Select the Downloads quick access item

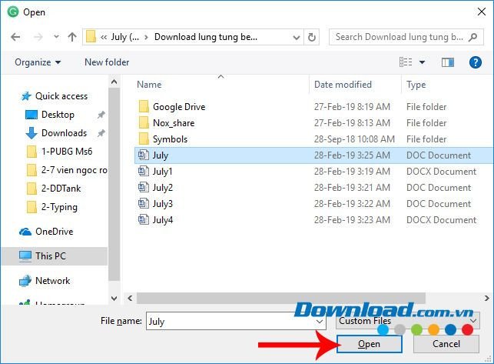(64, 133)
